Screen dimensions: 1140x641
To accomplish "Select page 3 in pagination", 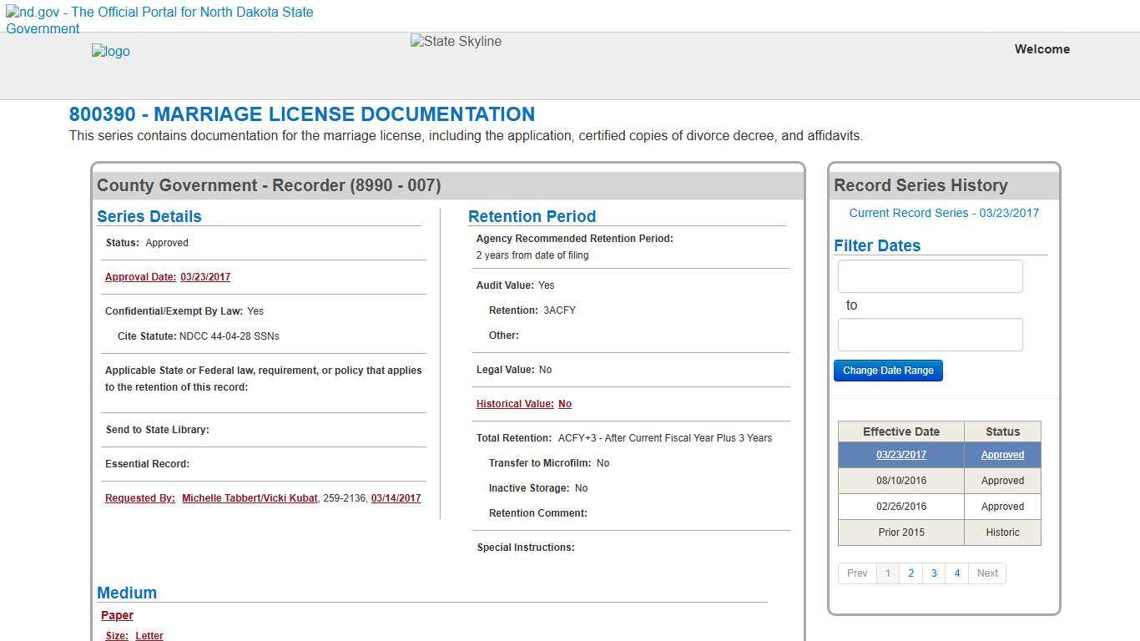I will click(x=934, y=573).
